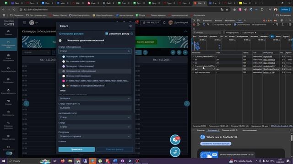Select the interview confirmed status option
293x164 pixels.
95,56
